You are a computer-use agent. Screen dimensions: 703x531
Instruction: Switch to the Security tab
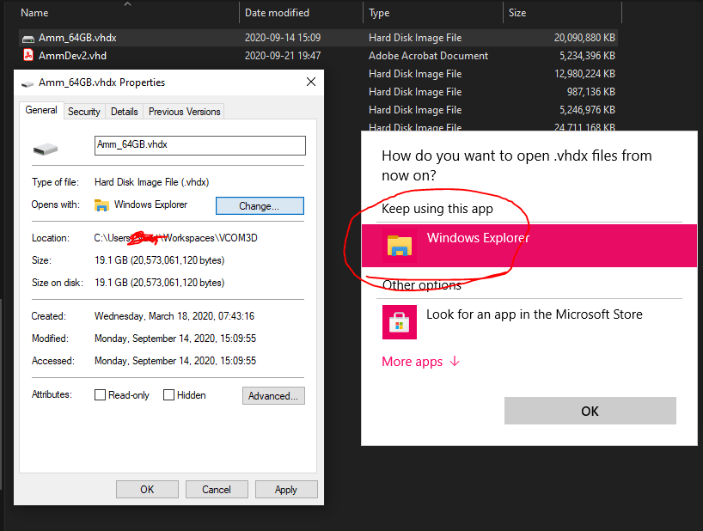pos(83,111)
